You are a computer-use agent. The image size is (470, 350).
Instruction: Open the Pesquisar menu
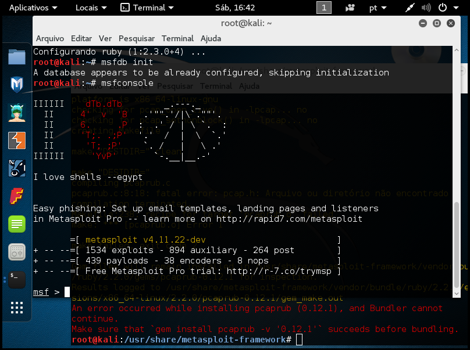(137, 38)
